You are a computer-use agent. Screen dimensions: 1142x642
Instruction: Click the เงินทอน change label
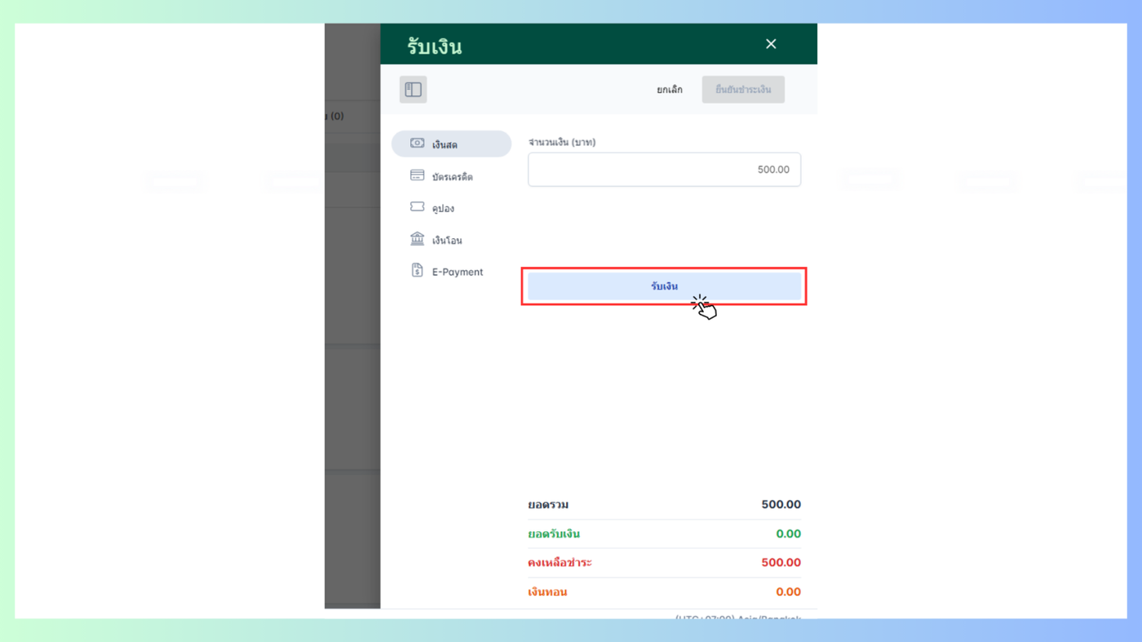point(547,592)
